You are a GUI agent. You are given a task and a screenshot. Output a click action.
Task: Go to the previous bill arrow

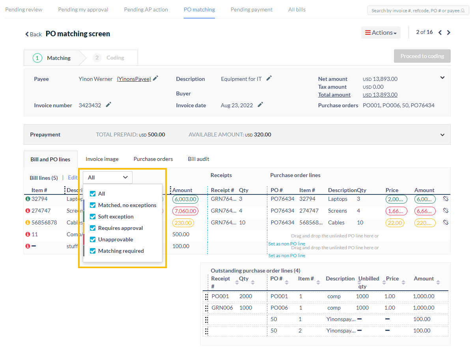(440, 32)
